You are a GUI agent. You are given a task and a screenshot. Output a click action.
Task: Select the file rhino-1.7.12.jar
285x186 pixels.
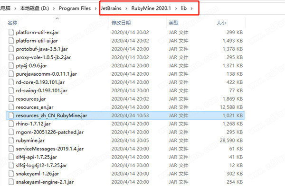tap(33, 124)
